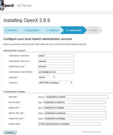The width and height of the screenshot is (113, 135).
Task: Go to the 2. Registration step
Action: point(32,30)
